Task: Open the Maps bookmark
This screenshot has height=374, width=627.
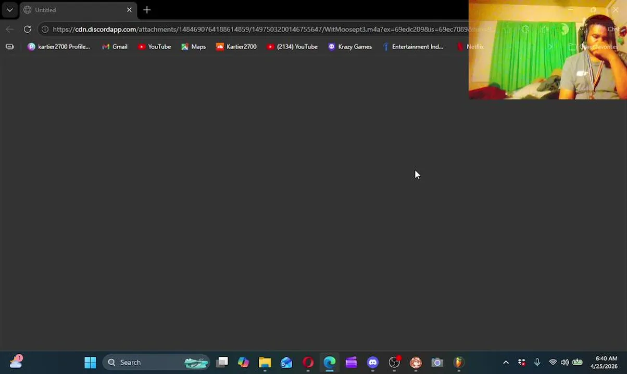Action: (193, 47)
